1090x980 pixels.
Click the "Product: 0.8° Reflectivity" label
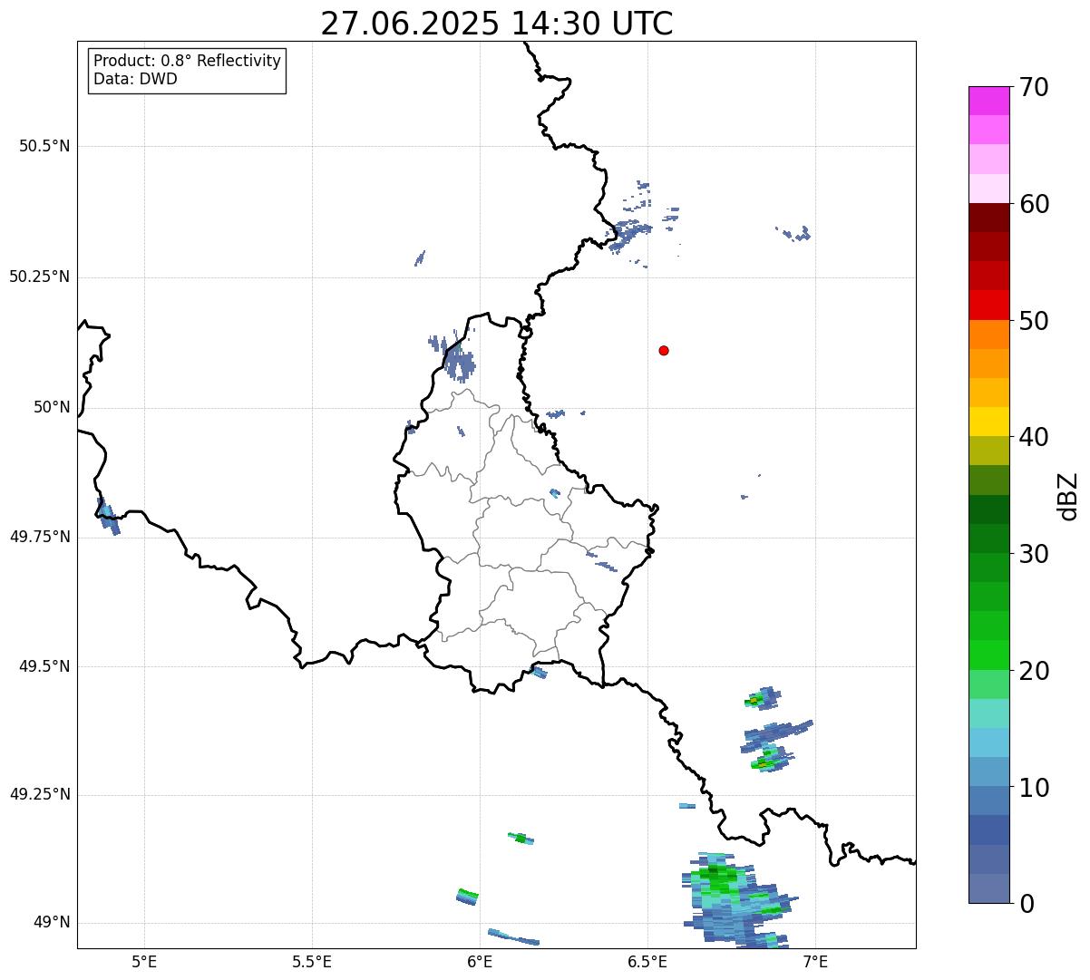188,61
